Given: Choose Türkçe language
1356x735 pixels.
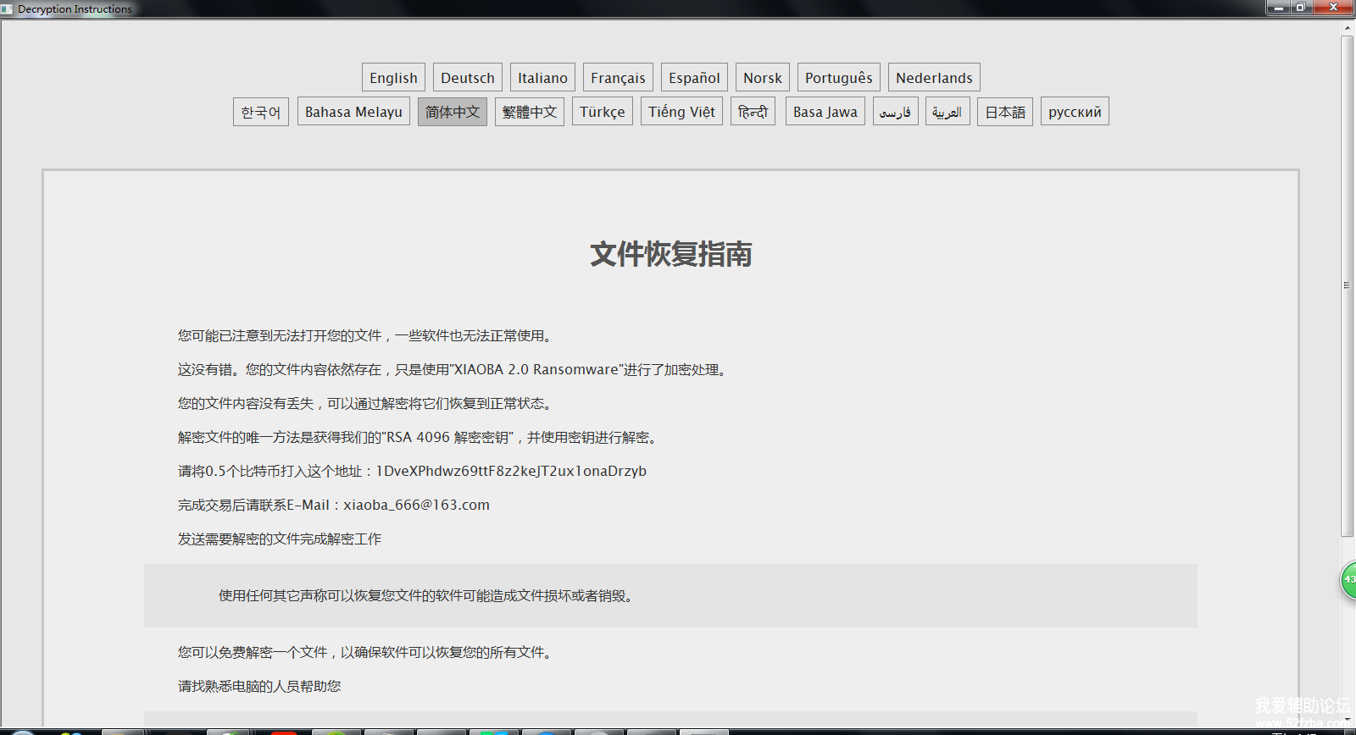Looking at the screenshot, I should click(x=602, y=112).
